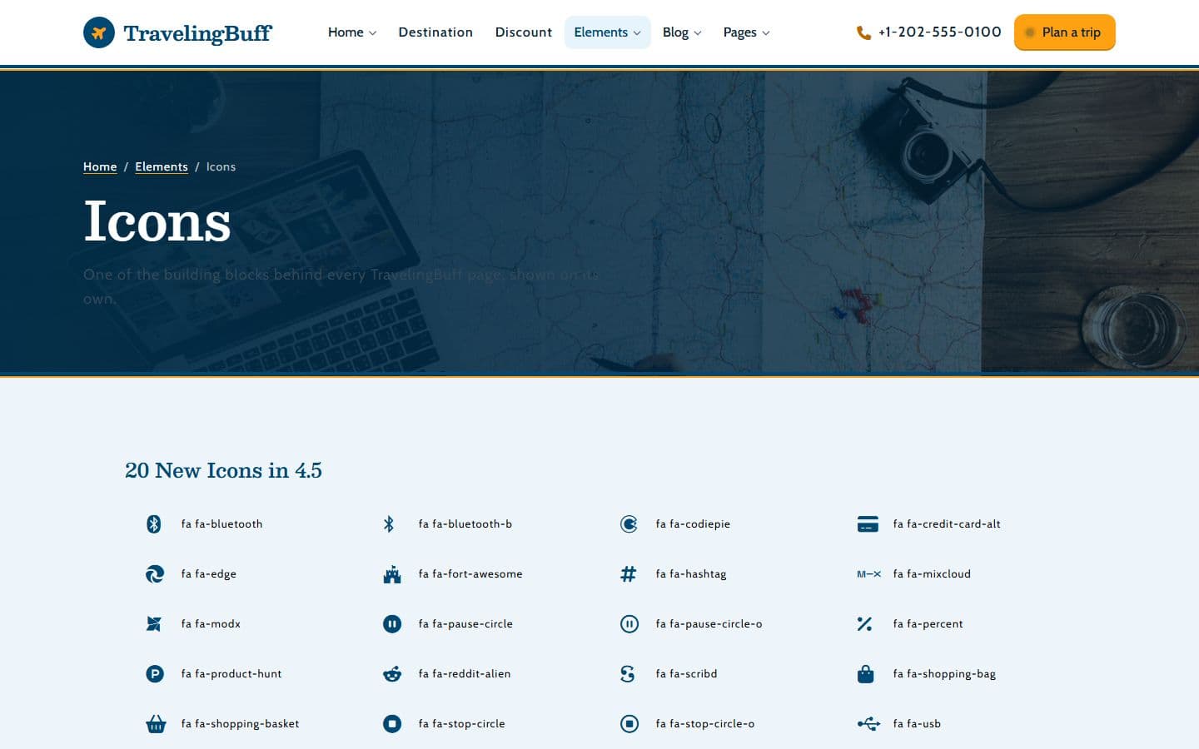
Task: Open the Discount menu item
Action: [x=524, y=32]
